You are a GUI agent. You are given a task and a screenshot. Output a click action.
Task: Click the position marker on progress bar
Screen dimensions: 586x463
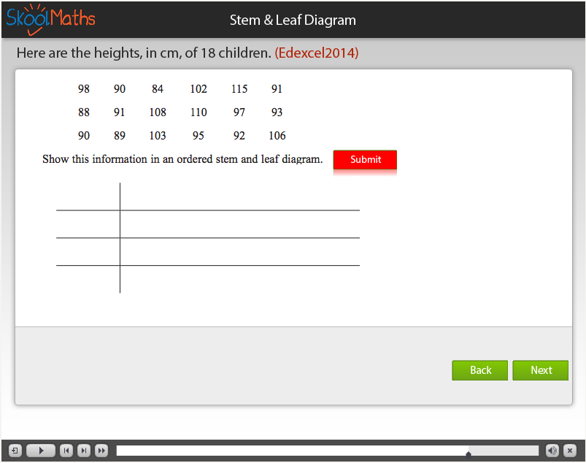pyautogui.click(x=469, y=454)
